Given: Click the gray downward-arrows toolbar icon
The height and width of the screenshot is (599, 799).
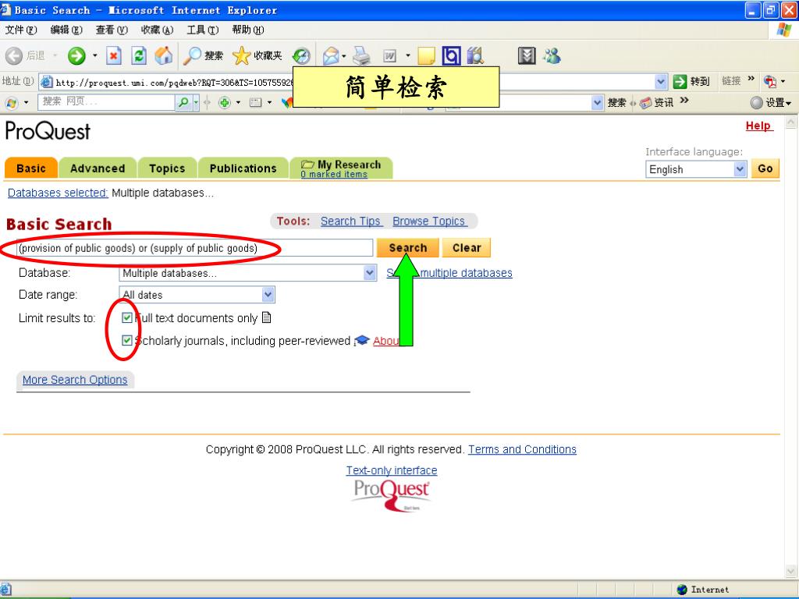Looking at the screenshot, I should click(527, 55).
